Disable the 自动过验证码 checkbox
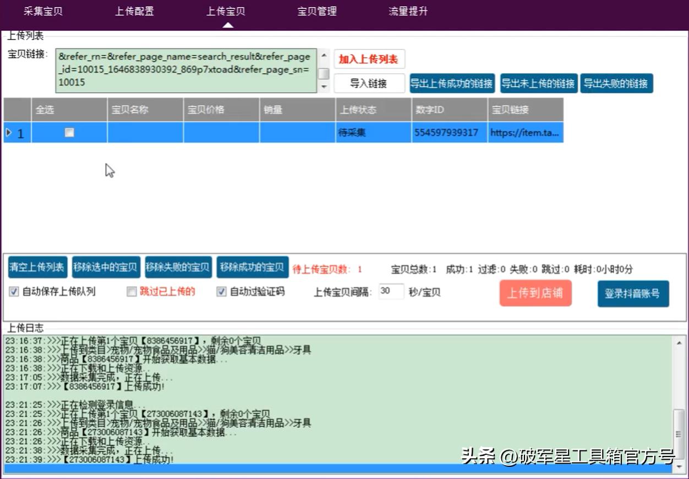 point(221,292)
